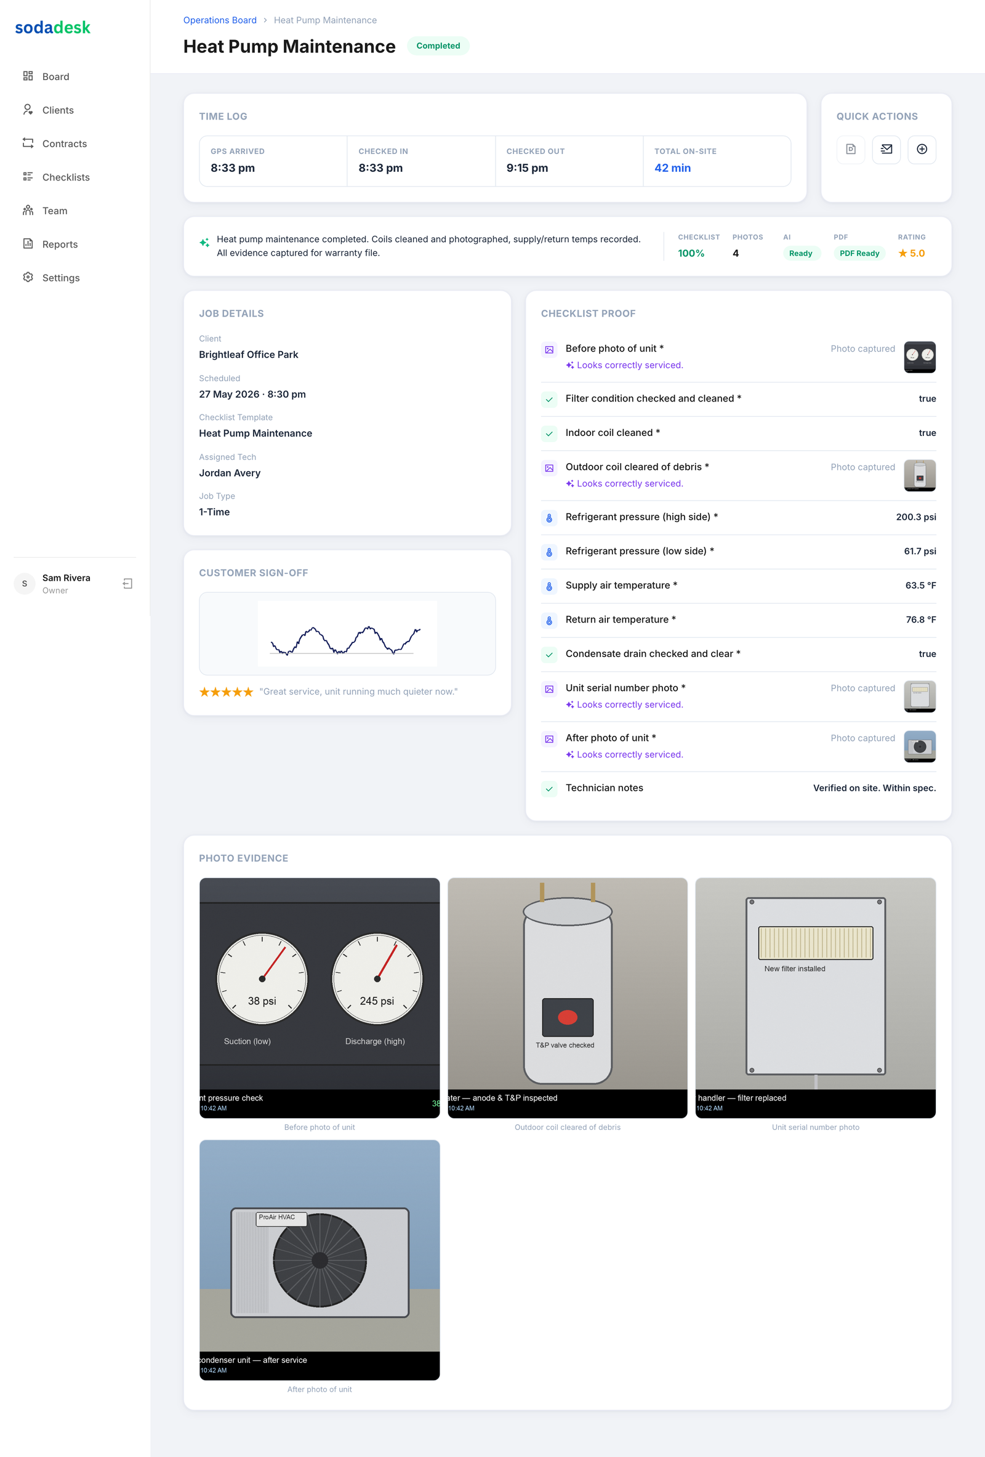The width and height of the screenshot is (985, 1457).
Task: Click photo icon for Unit serial number photo
Action: coord(549,689)
